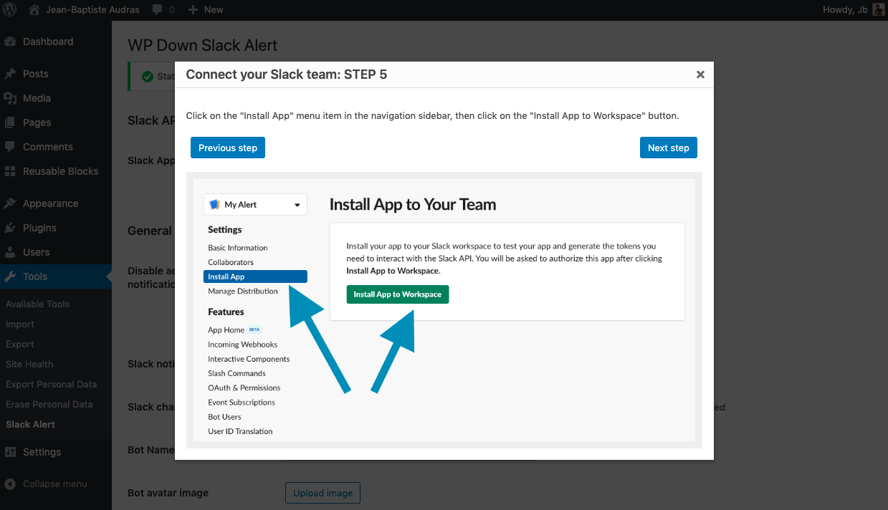
Task: Click Jean-Baptiste Audras site name
Action: (92, 10)
